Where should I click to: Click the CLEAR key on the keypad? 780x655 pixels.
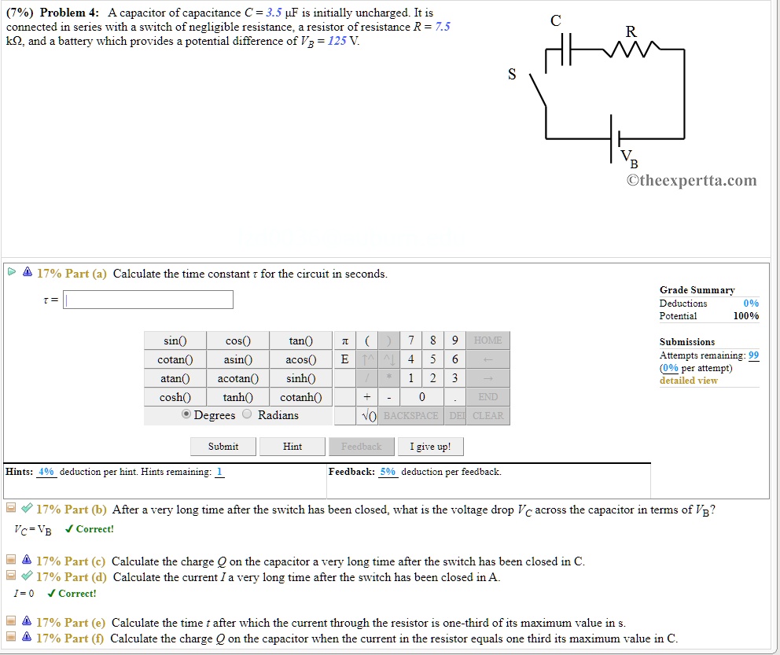487,416
